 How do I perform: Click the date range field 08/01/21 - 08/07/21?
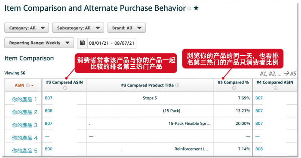click(x=111, y=43)
